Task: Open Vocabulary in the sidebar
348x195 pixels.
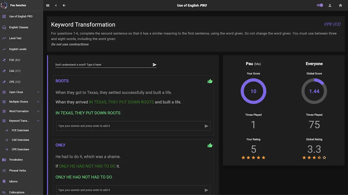Action: pos(21,160)
